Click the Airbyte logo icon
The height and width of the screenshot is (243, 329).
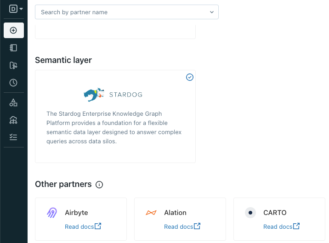point(52,213)
